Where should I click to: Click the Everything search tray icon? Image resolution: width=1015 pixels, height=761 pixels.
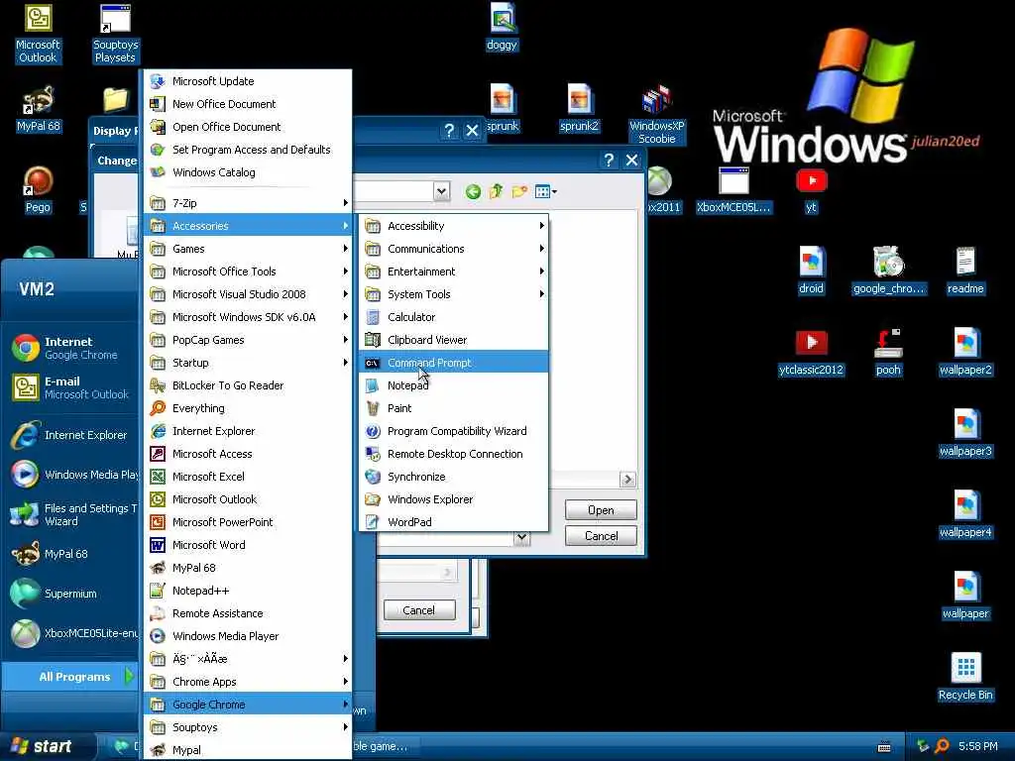[x=943, y=746]
